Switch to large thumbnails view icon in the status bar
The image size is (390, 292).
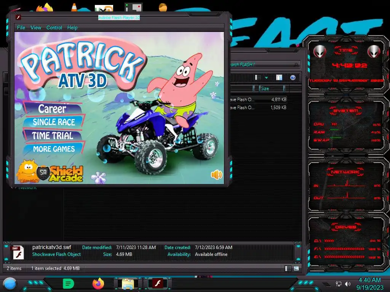(x=296, y=268)
